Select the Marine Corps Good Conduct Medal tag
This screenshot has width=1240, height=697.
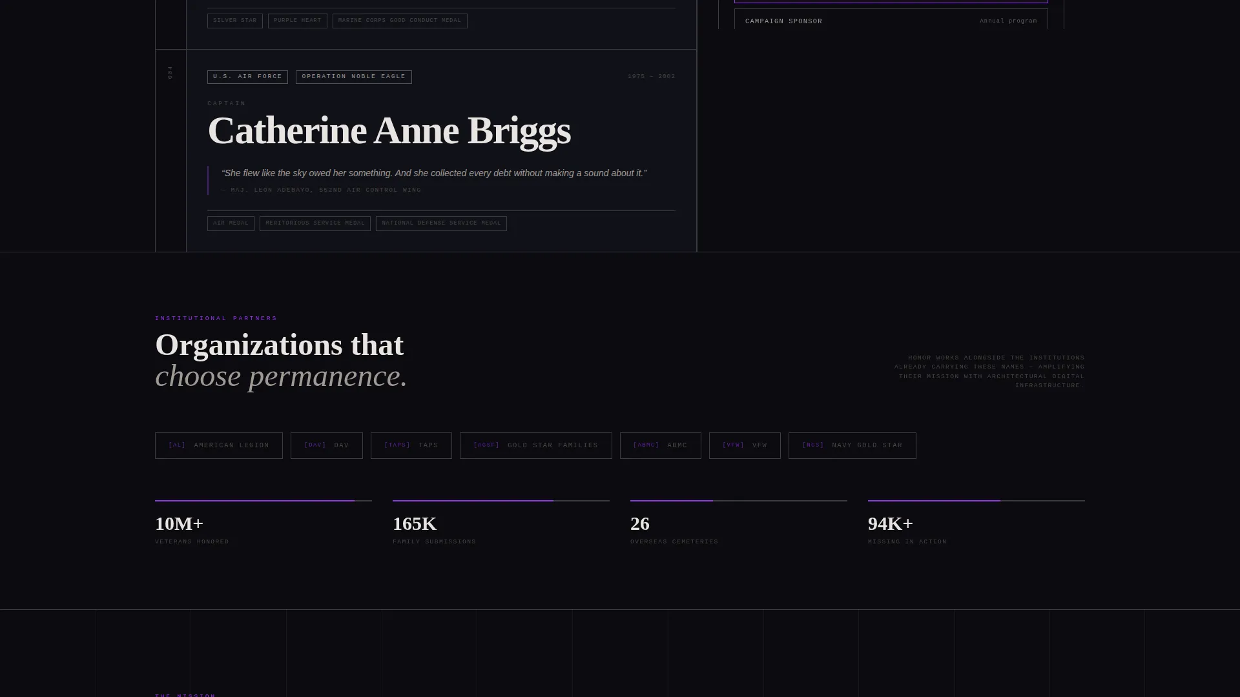(x=400, y=21)
